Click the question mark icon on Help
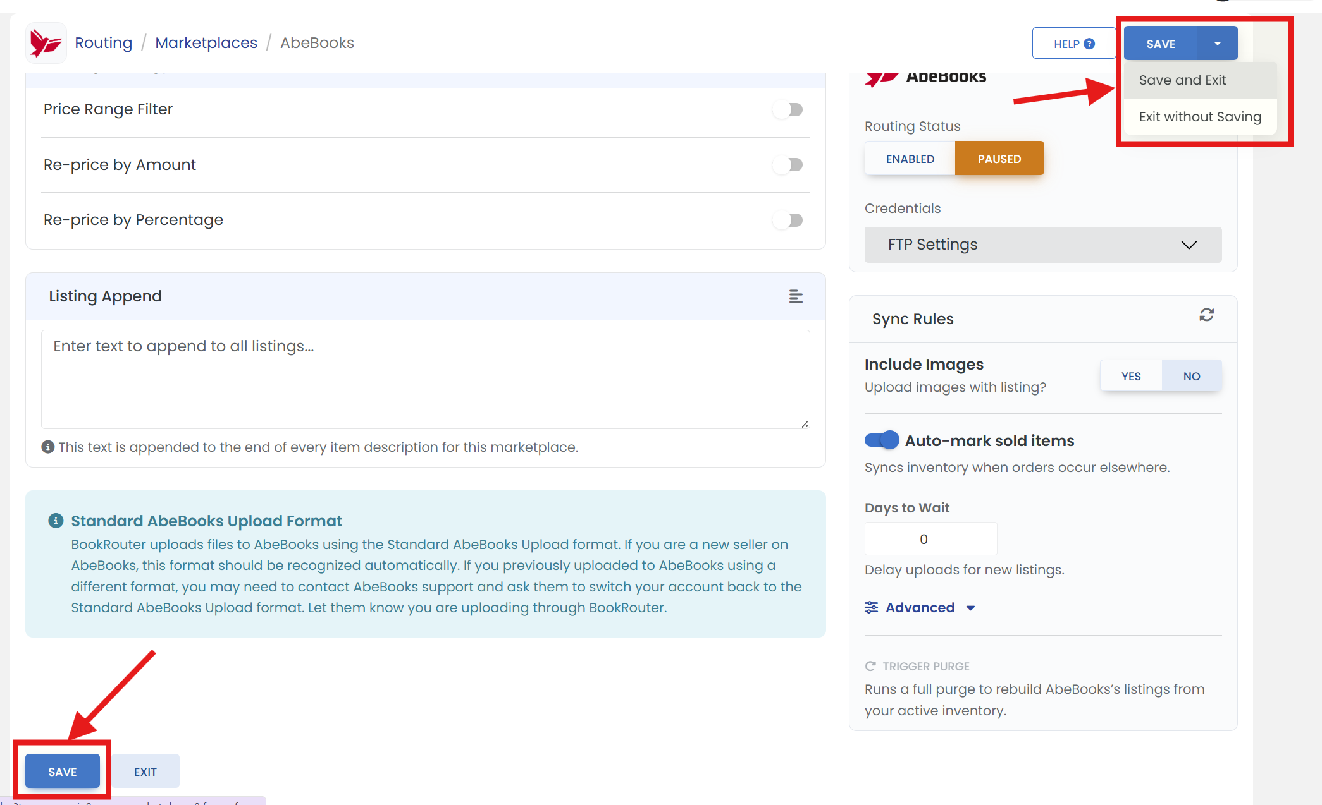Viewport: 1322px width, 805px height. coord(1089,44)
